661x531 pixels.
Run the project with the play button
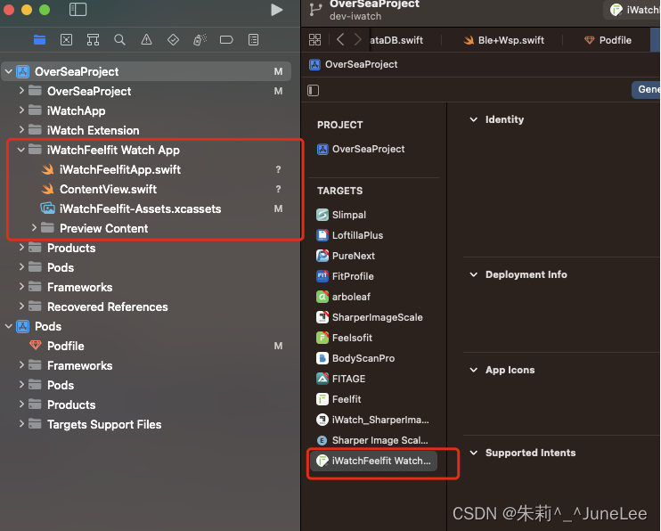[276, 10]
